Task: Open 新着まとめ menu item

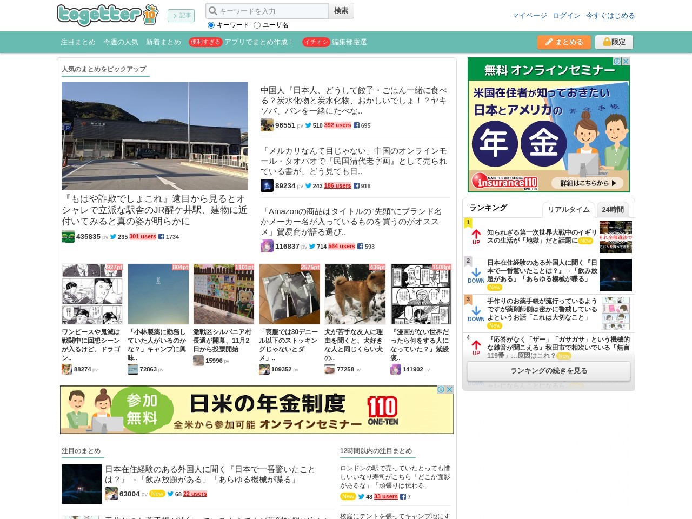Action: coord(163,42)
